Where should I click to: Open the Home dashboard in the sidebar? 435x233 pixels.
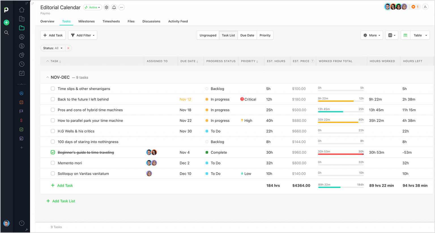coord(22,9)
